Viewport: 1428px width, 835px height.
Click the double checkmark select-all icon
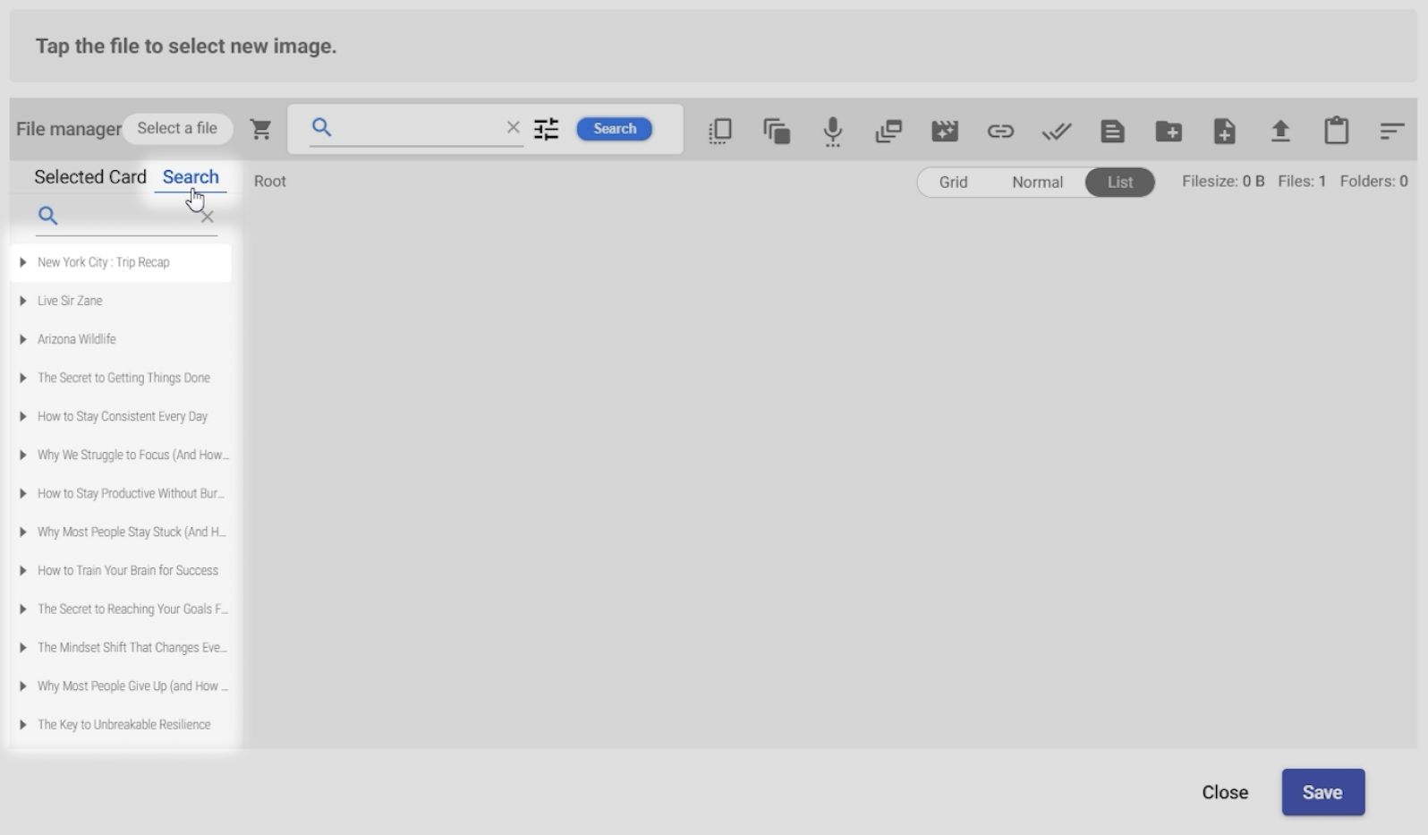click(1057, 132)
